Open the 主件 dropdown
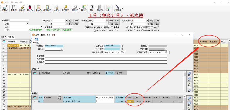The width and height of the screenshot is (230, 110). (x=42, y=27)
